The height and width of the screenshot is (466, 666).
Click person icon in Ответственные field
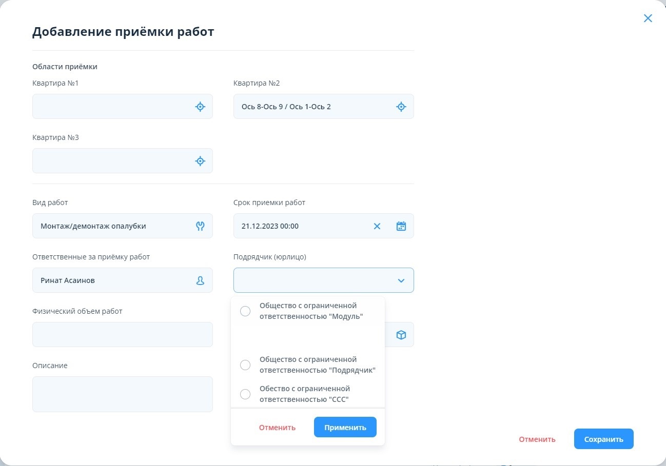200,280
